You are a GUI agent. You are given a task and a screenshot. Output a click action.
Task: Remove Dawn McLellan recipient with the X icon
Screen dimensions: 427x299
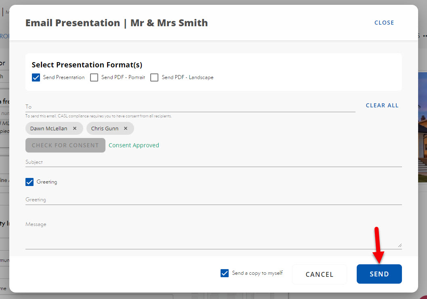pyautogui.click(x=75, y=129)
